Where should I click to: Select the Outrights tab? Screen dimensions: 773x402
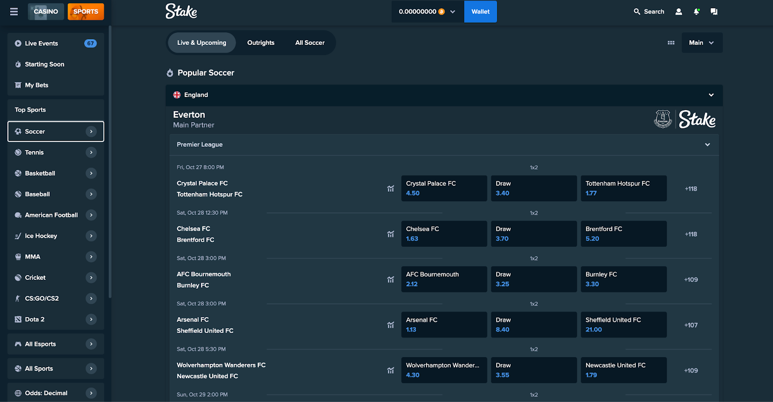click(261, 43)
